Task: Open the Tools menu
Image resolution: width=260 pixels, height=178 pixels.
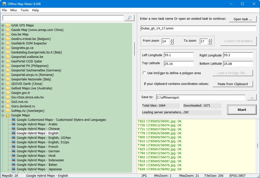Action: click(x=25, y=10)
